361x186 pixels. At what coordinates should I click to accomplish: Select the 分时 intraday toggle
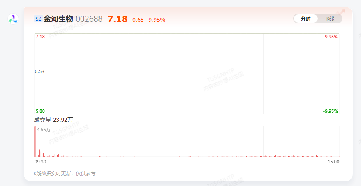pos(306,19)
